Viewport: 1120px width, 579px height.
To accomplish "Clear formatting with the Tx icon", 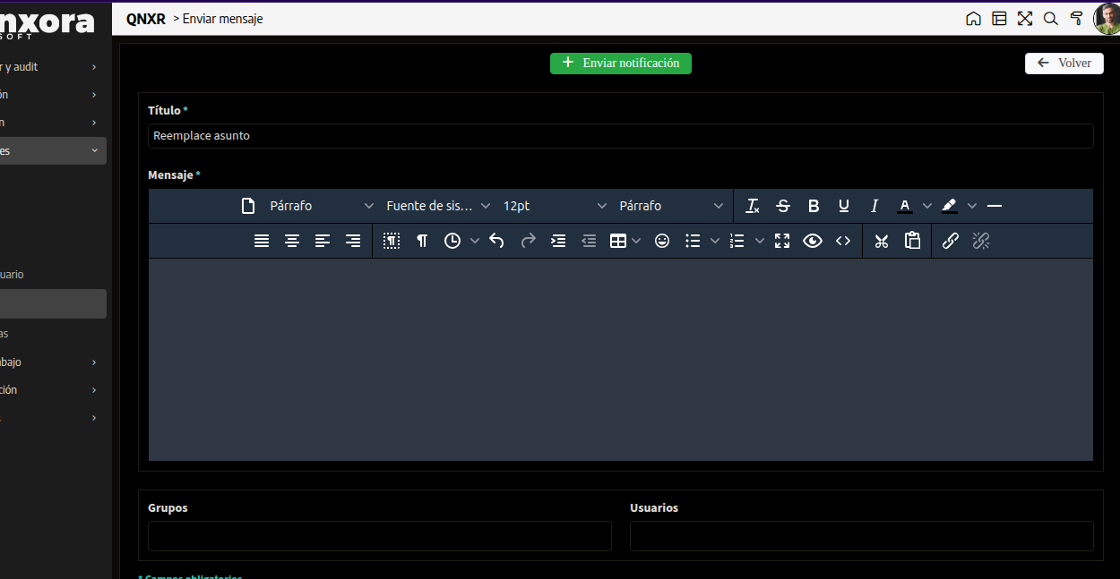I will click(x=753, y=206).
